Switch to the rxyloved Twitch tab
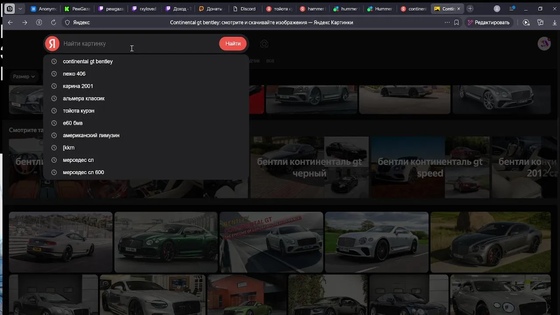The height and width of the screenshot is (315, 560). (x=144, y=9)
